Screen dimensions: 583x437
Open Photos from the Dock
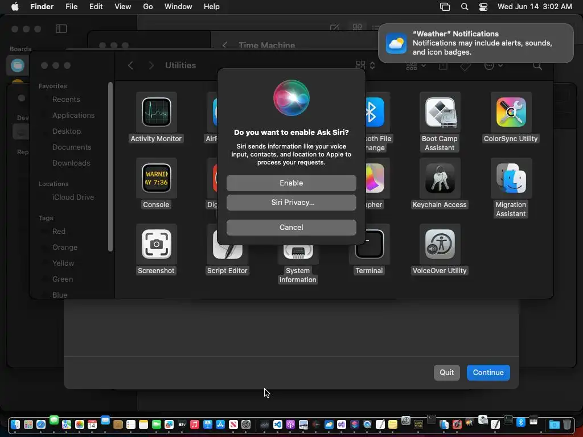click(79, 424)
